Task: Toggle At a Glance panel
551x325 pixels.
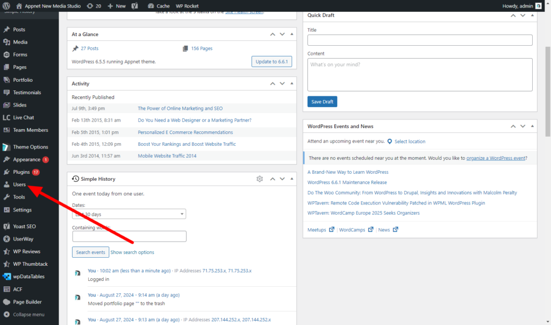Action: click(x=292, y=34)
